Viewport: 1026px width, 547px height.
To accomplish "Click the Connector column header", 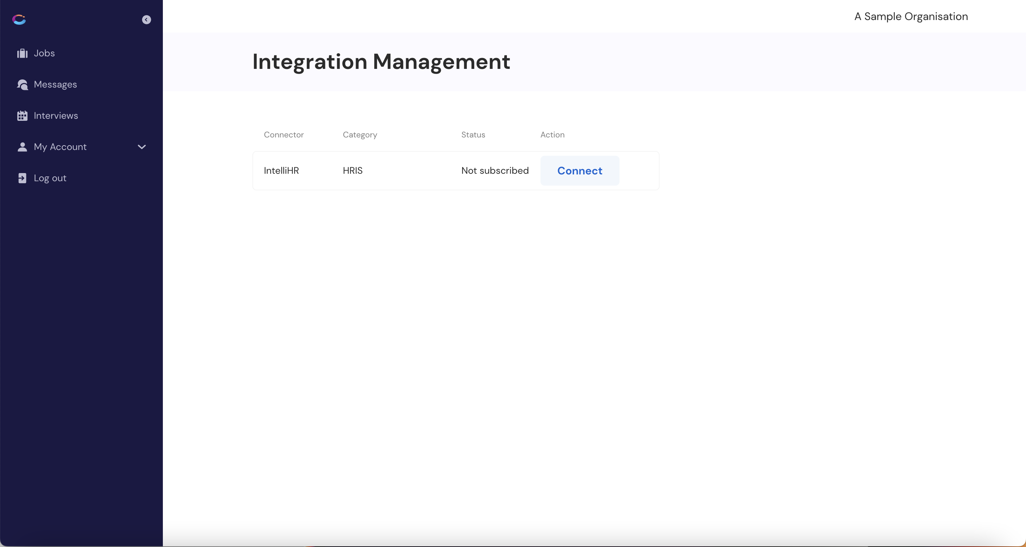I will pyautogui.click(x=284, y=135).
